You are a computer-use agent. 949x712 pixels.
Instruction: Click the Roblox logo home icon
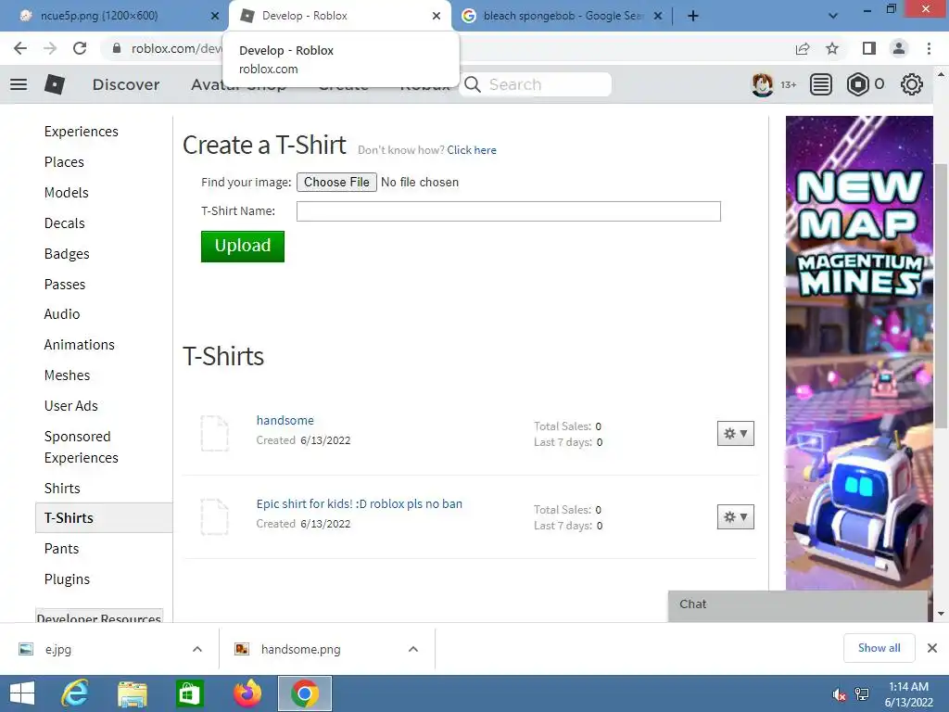pyautogui.click(x=55, y=84)
